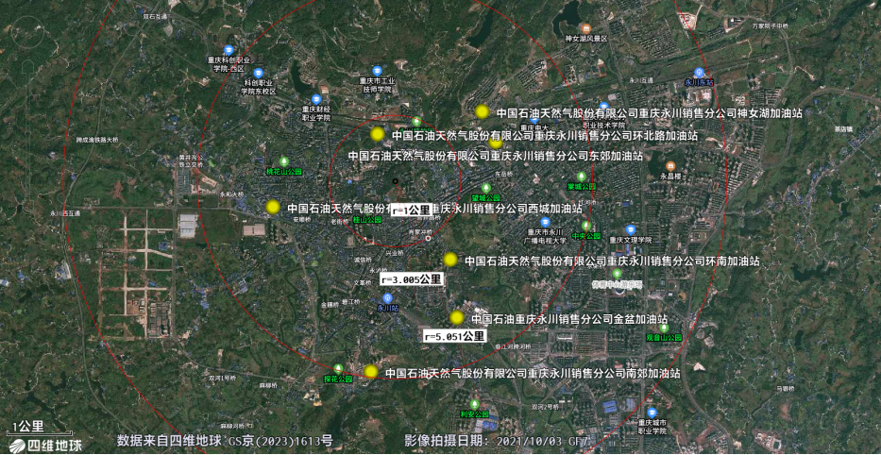The image size is (881, 455).
Task: Click the 西城加油站 yellow station marker
Action: 273,208
